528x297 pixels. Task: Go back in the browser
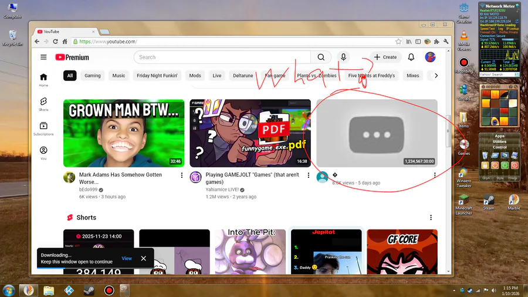click(x=37, y=42)
